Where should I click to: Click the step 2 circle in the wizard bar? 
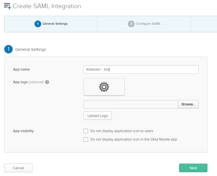pos(131,24)
